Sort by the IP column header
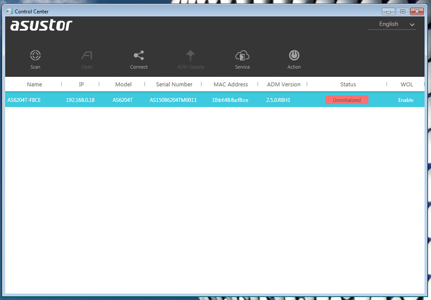431x300 pixels. click(x=81, y=85)
